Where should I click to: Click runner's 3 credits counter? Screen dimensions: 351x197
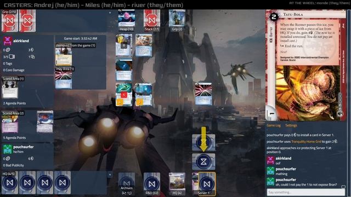(x=31, y=50)
